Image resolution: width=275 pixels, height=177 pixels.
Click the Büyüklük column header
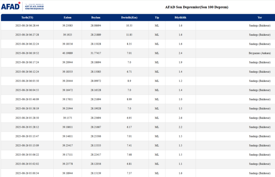pyautogui.click(x=180, y=18)
